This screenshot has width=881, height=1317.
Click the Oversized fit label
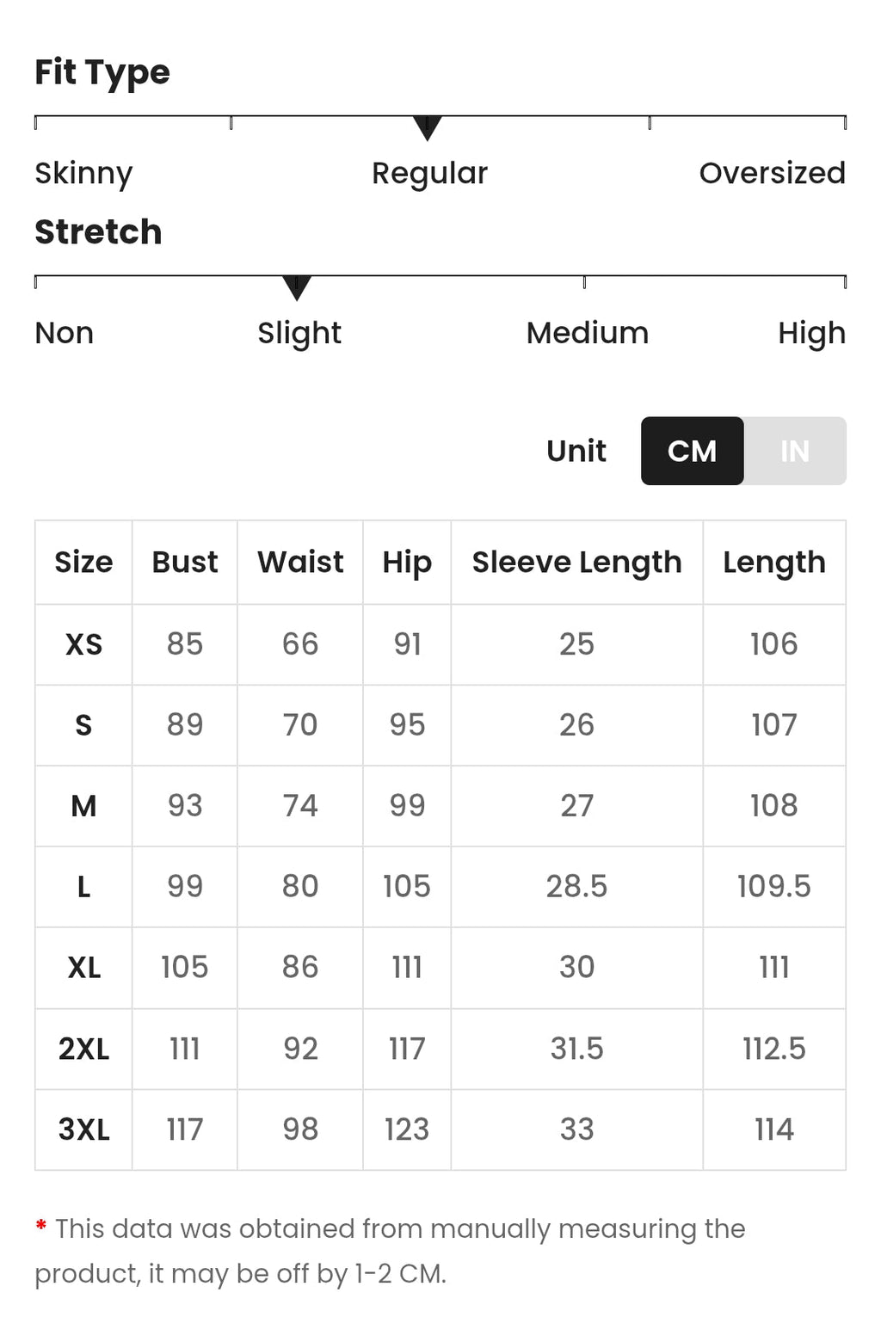(x=773, y=173)
